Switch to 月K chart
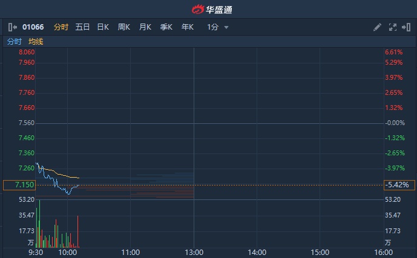This screenshot has width=417, height=258. tap(145, 27)
